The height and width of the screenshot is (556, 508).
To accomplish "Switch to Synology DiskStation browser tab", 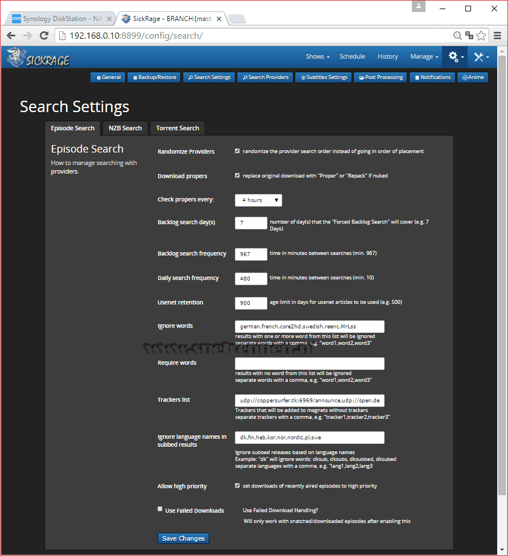I will click(x=60, y=19).
